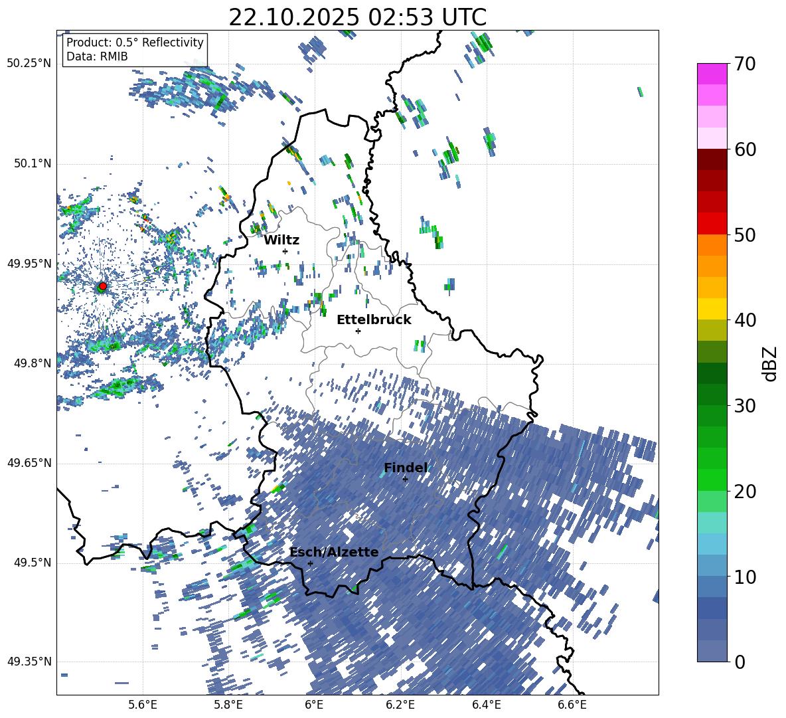Click the Ettelbruck city label
The width and height of the screenshot is (786, 718).
(x=374, y=320)
